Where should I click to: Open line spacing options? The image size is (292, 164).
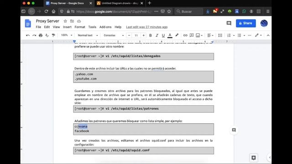pos(220,36)
